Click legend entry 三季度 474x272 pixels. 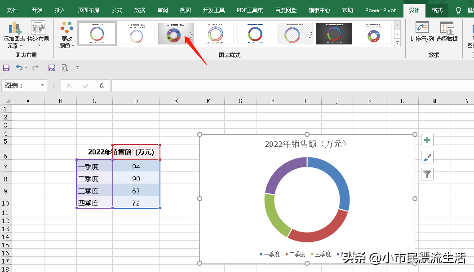tap(321, 254)
